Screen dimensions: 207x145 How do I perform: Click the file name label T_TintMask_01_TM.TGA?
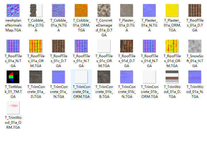point(13,92)
